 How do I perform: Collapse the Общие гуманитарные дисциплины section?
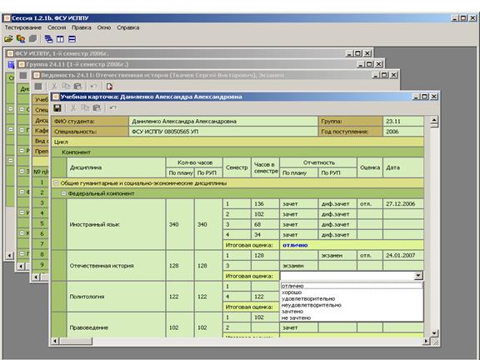coord(56,183)
